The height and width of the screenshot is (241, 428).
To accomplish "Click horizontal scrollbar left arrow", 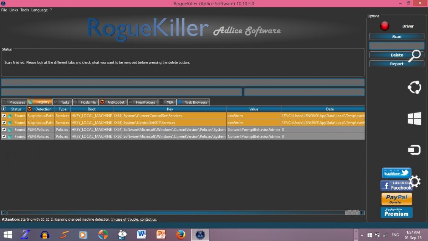I will point(4,213).
